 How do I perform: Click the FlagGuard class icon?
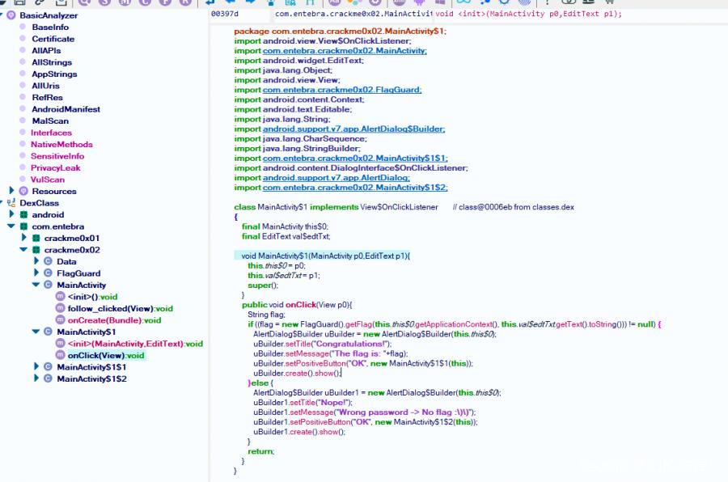point(48,273)
